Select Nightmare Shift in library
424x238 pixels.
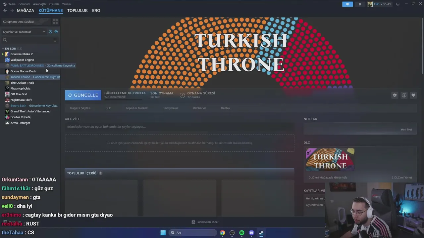[21, 100]
